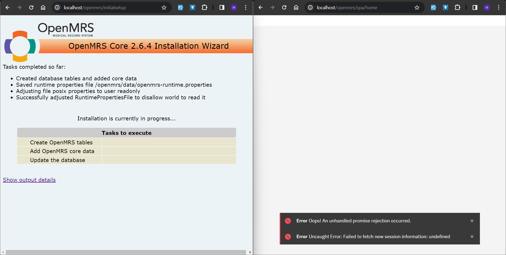
Task: Open extensions puzzle icon in left browser
Action: pyautogui.click(x=205, y=7)
